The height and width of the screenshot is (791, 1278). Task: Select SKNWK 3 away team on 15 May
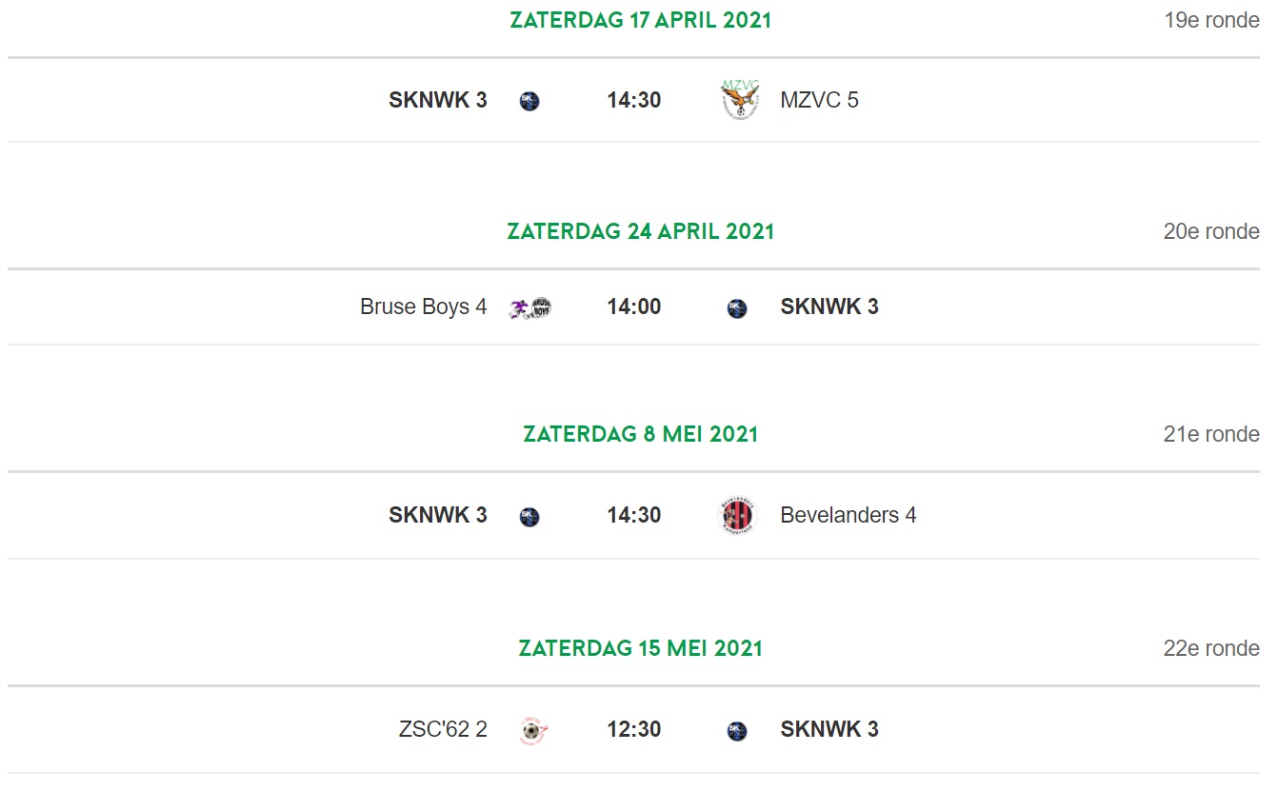click(829, 729)
